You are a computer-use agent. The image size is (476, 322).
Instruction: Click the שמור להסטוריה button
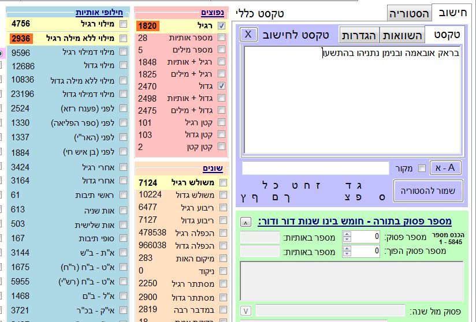(x=428, y=191)
